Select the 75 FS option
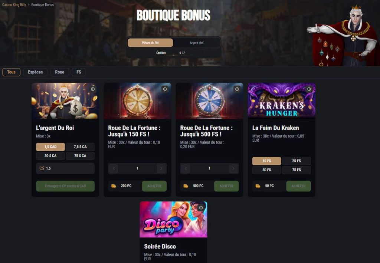The image size is (380, 263). click(297, 170)
